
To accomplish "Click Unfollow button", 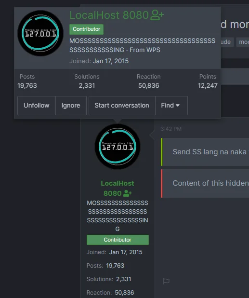I will click(37, 106).
